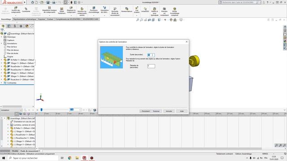Launch the Smart Fasteners tool
The width and height of the screenshot is (287, 161).
[x=62, y=11]
